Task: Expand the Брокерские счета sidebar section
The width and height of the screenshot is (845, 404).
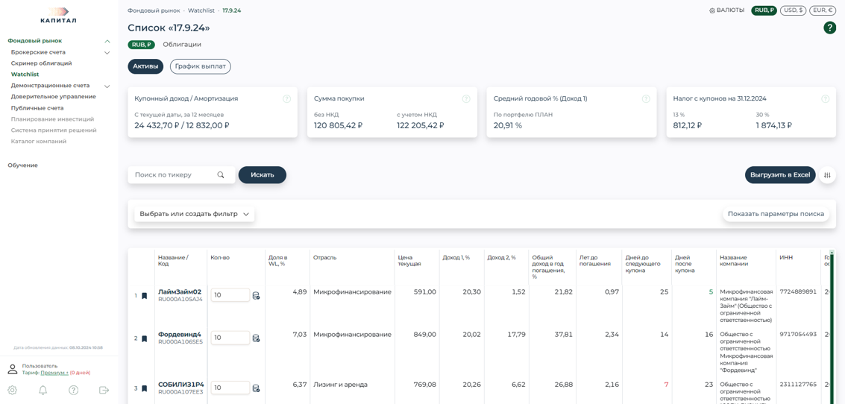Action: point(107,53)
